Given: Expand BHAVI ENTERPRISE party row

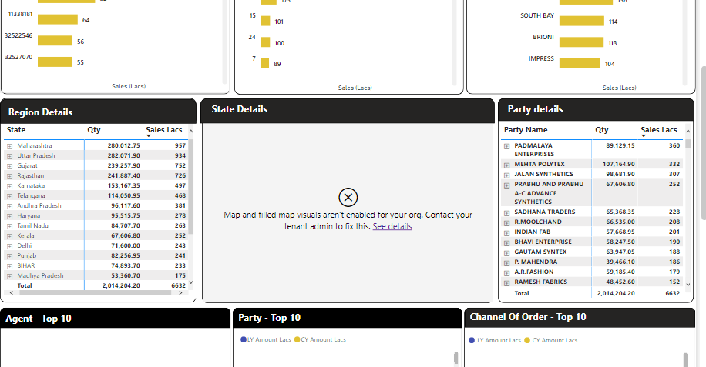Looking at the screenshot, I should (x=506, y=242).
